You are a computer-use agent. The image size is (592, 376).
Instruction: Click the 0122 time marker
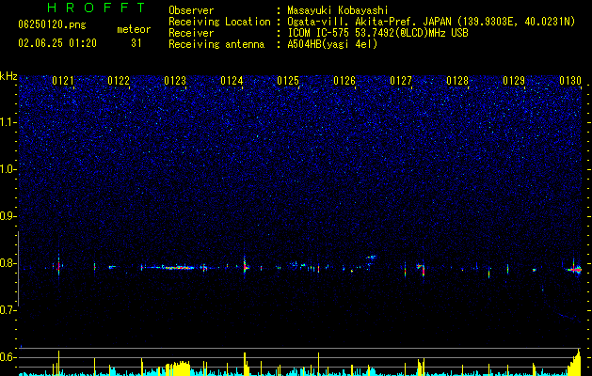tap(119, 81)
